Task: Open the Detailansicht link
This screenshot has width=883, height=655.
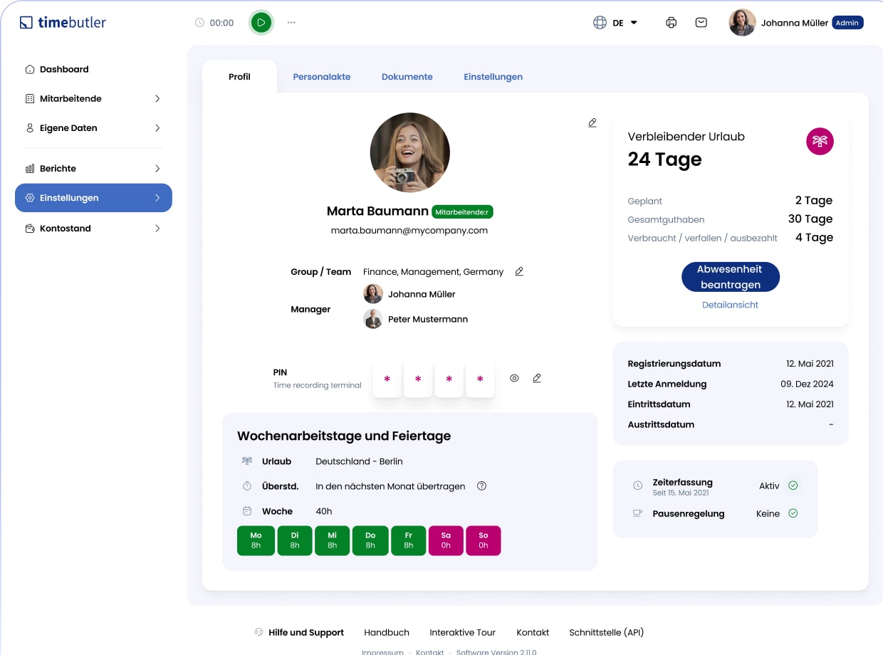Action: 730,305
